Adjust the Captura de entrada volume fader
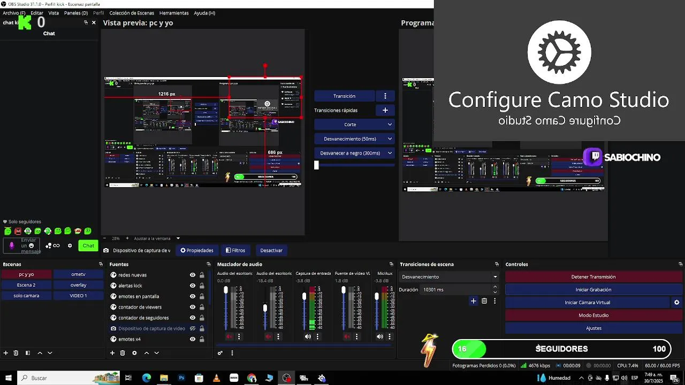 point(305,296)
